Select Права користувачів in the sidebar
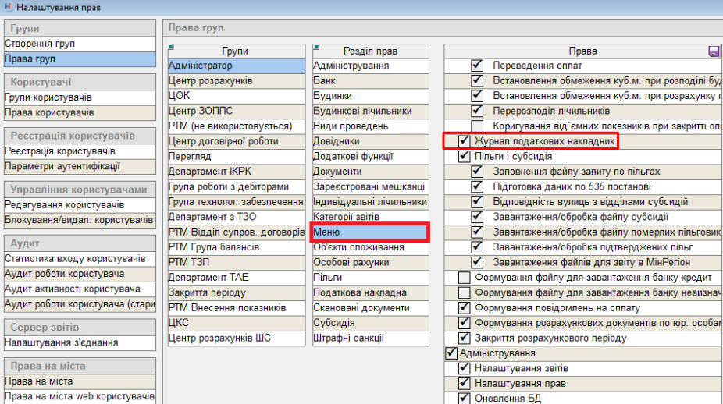The height and width of the screenshot is (404, 723). pyautogui.click(x=49, y=112)
